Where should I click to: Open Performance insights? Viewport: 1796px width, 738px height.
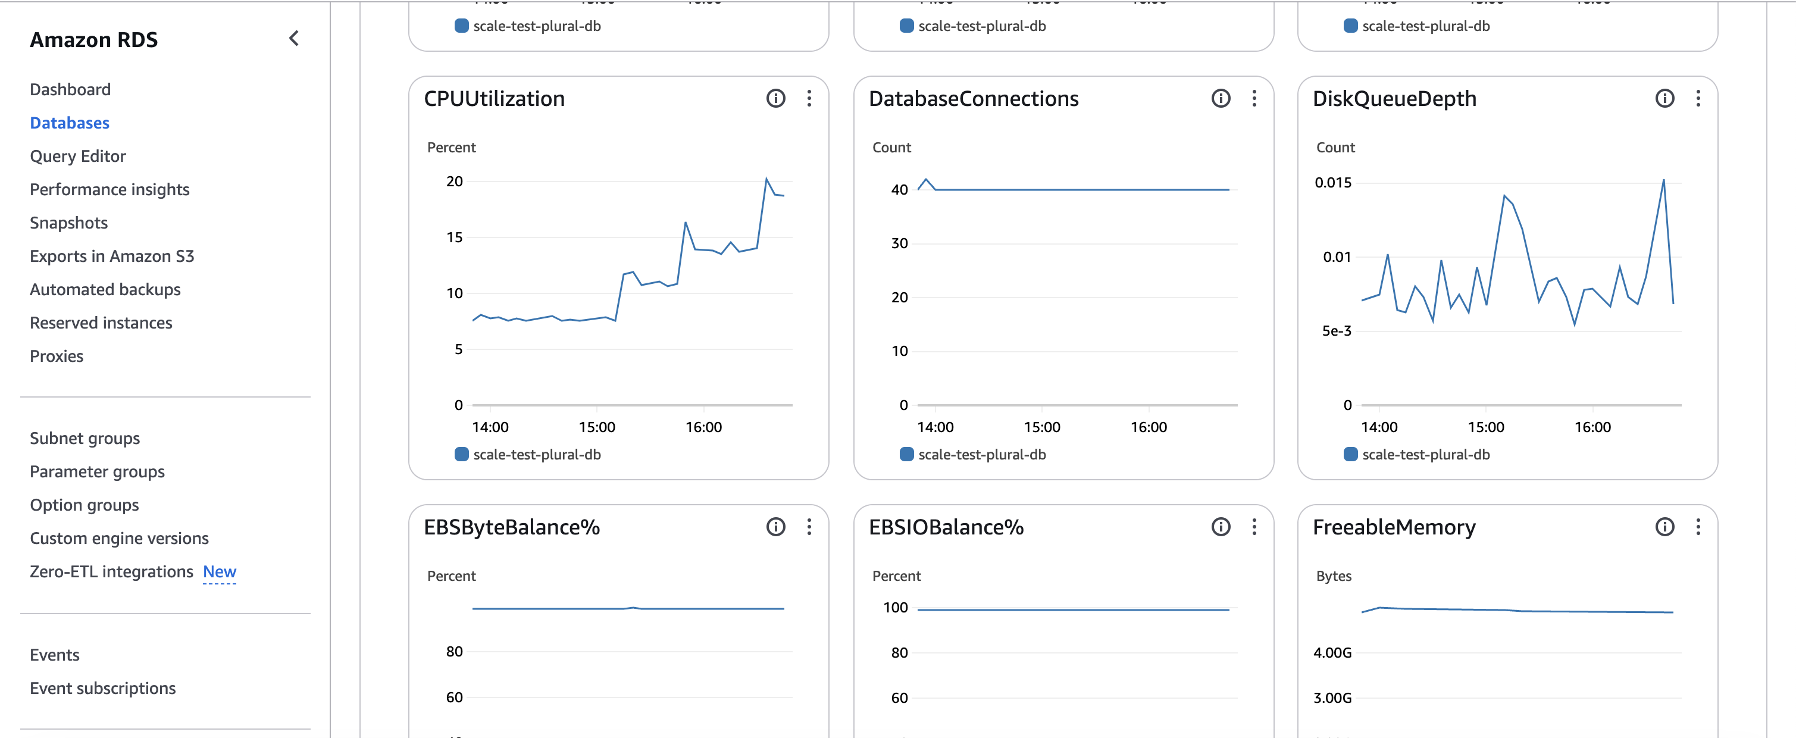(109, 190)
